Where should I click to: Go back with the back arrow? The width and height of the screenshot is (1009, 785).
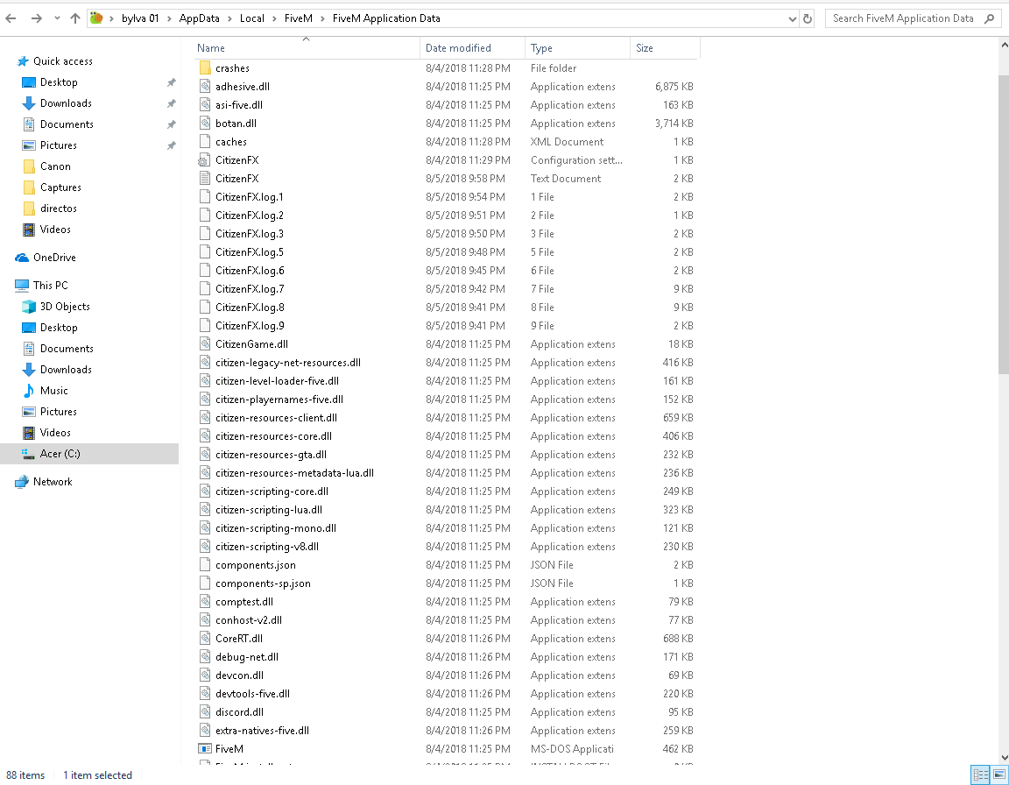11,18
